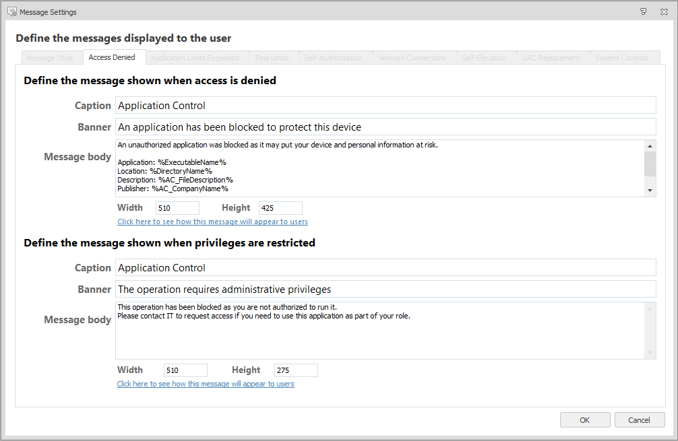Go to the Time Limits tab
This screenshot has height=441, width=678.
click(272, 58)
